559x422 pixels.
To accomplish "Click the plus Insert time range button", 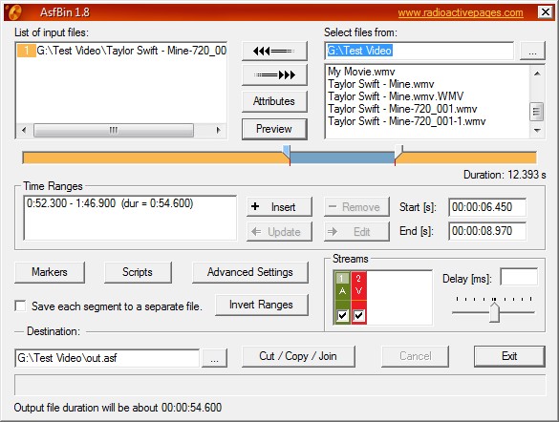I will pos(279,207).
